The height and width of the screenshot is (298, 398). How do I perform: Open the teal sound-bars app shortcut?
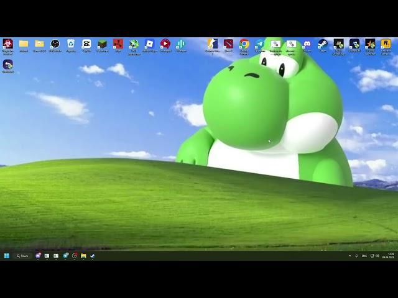(x=181, y=44)
